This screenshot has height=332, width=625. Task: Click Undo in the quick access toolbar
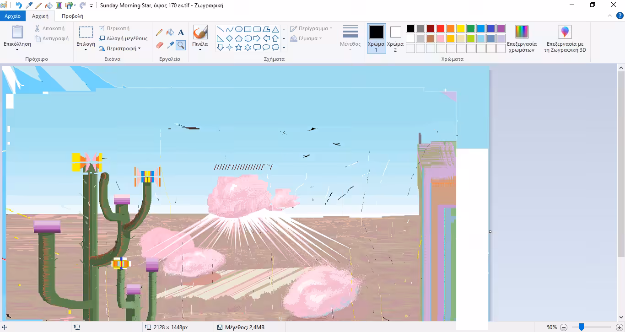click(x=19, y=5)
